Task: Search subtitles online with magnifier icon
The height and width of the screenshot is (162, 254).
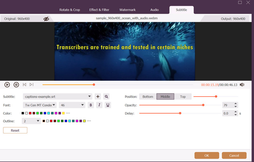Action: (106, 97)
